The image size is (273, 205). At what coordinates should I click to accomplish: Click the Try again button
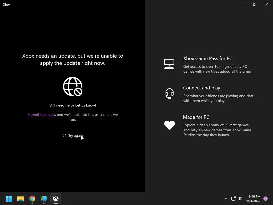click(x=73, y=135)
